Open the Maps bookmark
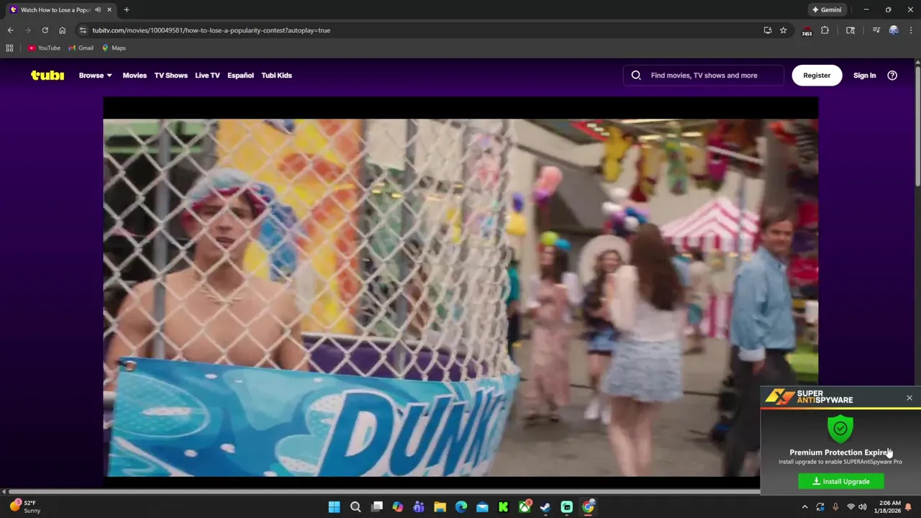The image size is (921, 518). pyautogui.click(x=114, y=48)
